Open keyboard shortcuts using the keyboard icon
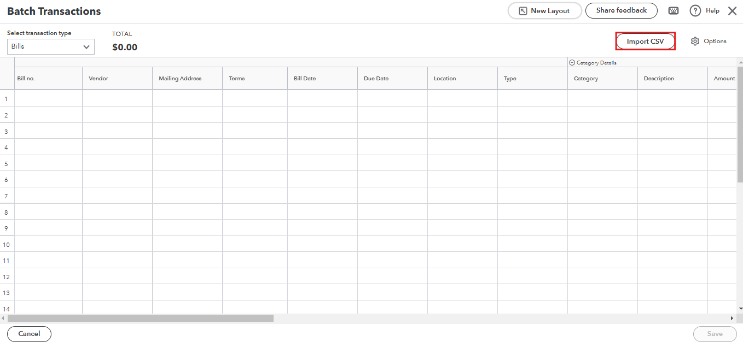 pyautogui.click(x=673, y=10)
